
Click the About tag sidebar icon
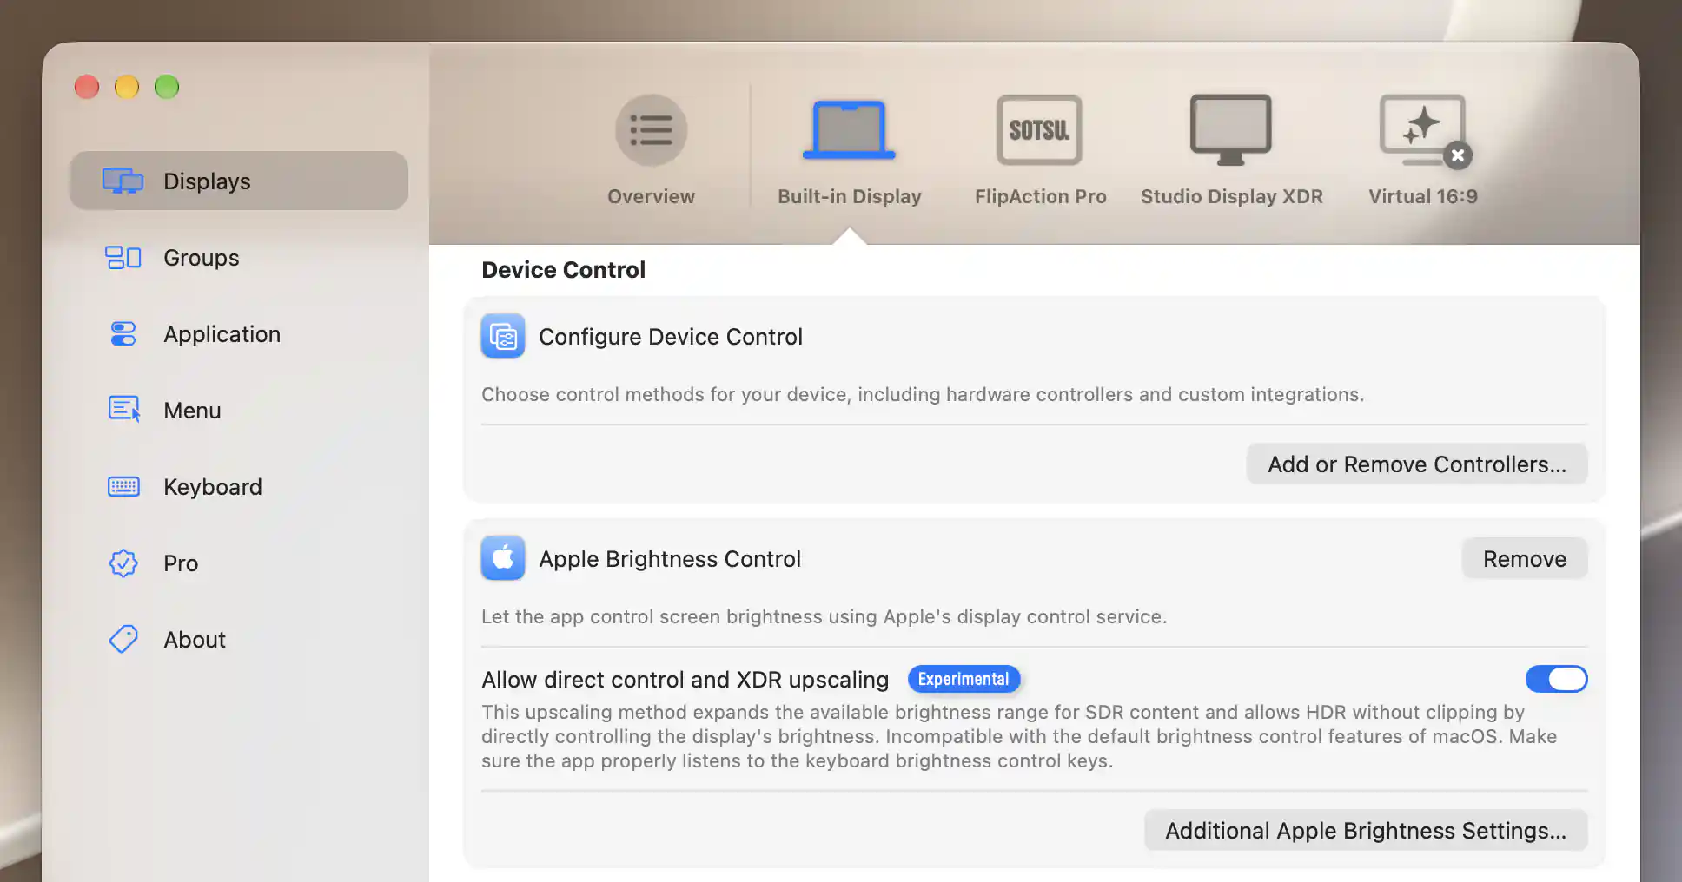click(x=123, y=639)
